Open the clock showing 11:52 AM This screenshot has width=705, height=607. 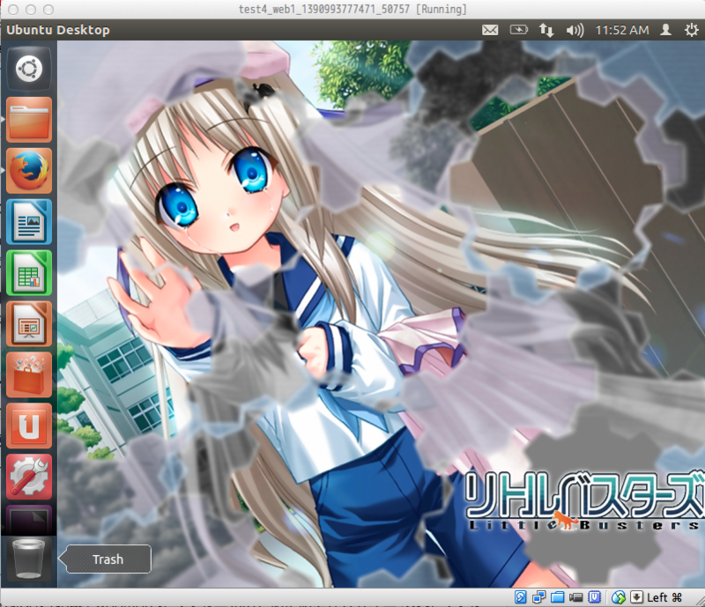[x=622, y=30]
